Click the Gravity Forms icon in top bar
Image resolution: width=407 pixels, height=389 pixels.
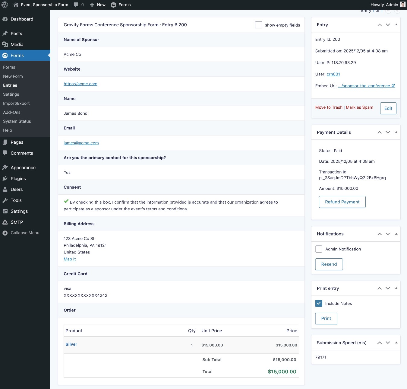tap(113, 5)
